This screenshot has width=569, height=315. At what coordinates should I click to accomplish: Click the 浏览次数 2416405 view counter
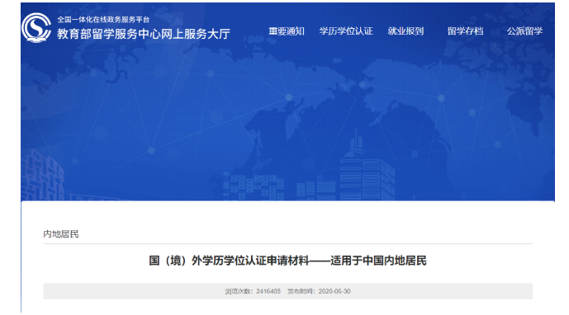pyautogui.click(x=253, y=291)
